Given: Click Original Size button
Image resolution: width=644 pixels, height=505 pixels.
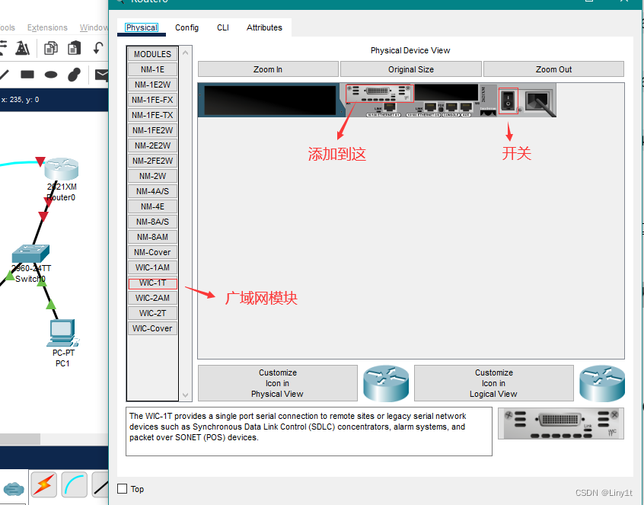Looking at the screenshot, I should [x=411, y=69].
